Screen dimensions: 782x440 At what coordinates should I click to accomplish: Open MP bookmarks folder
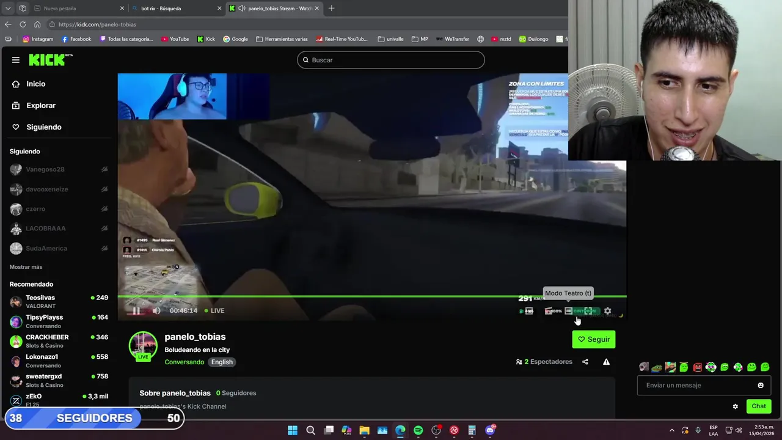420,39
